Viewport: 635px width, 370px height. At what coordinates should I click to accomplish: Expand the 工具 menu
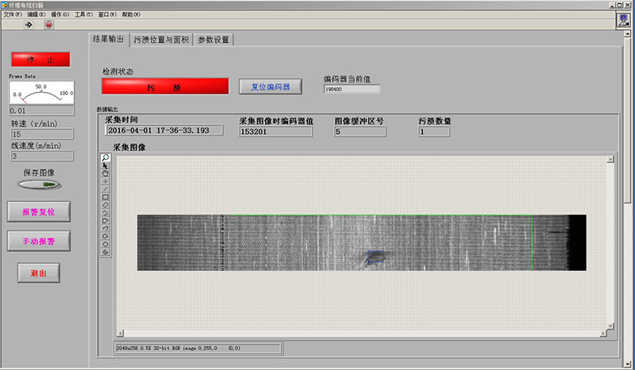click(83, 14)
